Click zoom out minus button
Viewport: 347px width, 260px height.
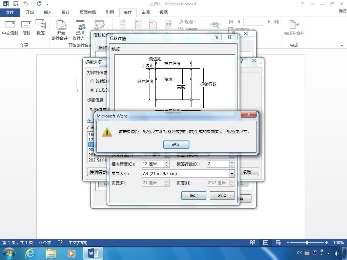[287, 242]
